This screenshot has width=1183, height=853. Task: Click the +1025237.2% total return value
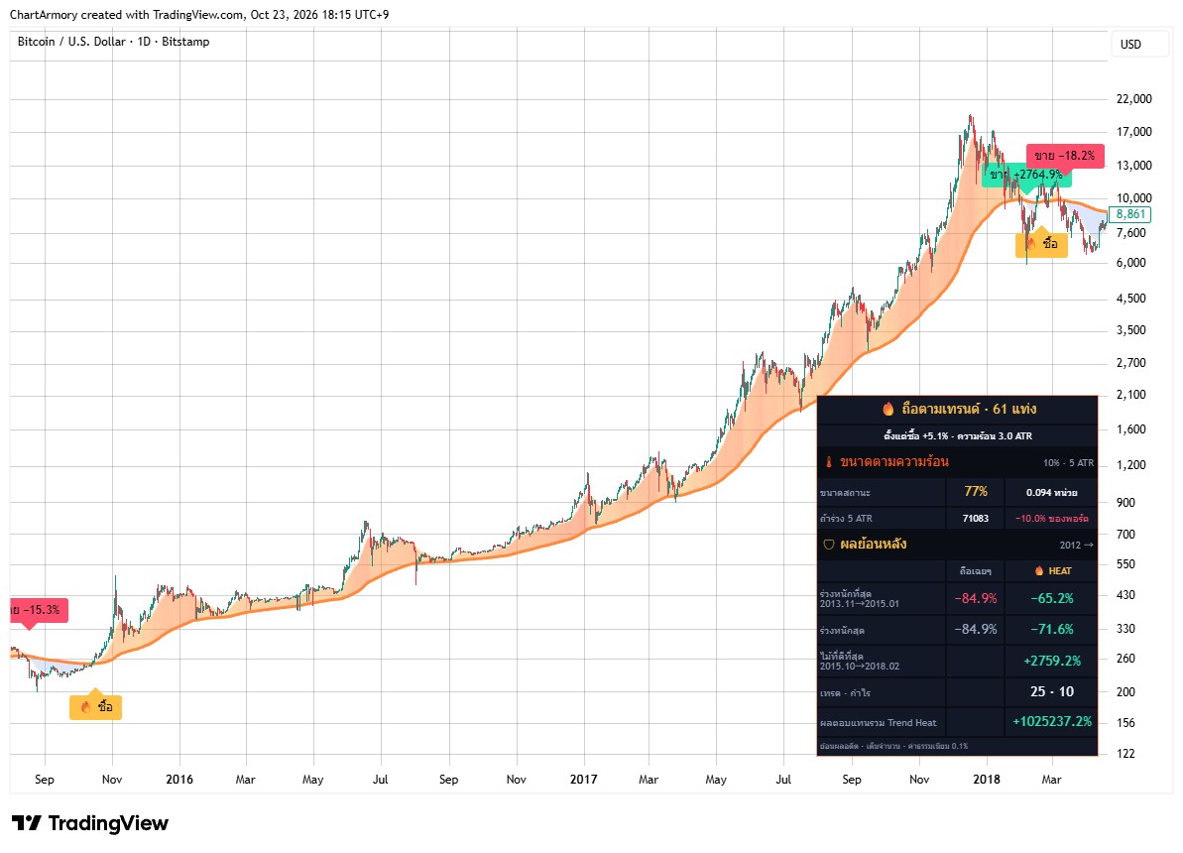tap(1052, 722)
